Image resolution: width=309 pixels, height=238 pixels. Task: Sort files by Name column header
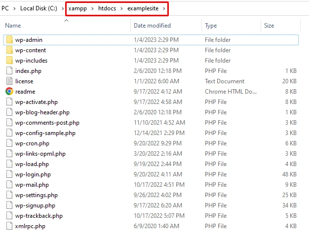(x=13, y=26)
